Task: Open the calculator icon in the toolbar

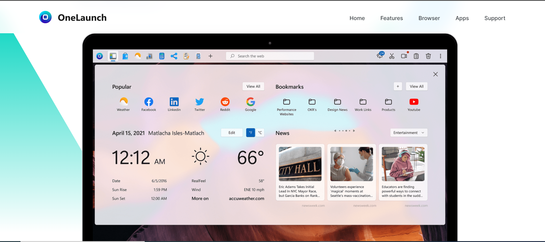Action: click(x=162, y=56)
